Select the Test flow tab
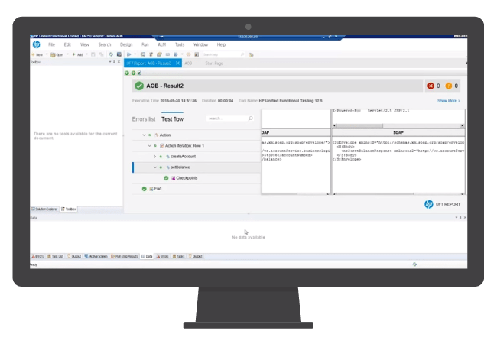 click(x=173, y=119)
